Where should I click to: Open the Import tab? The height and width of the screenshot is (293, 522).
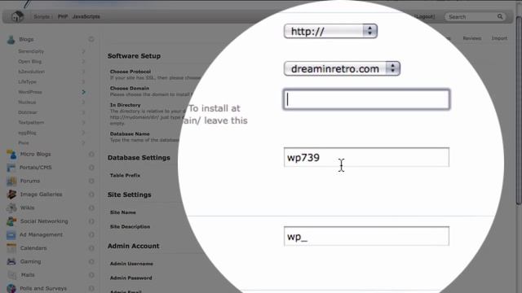click(499, 38)
